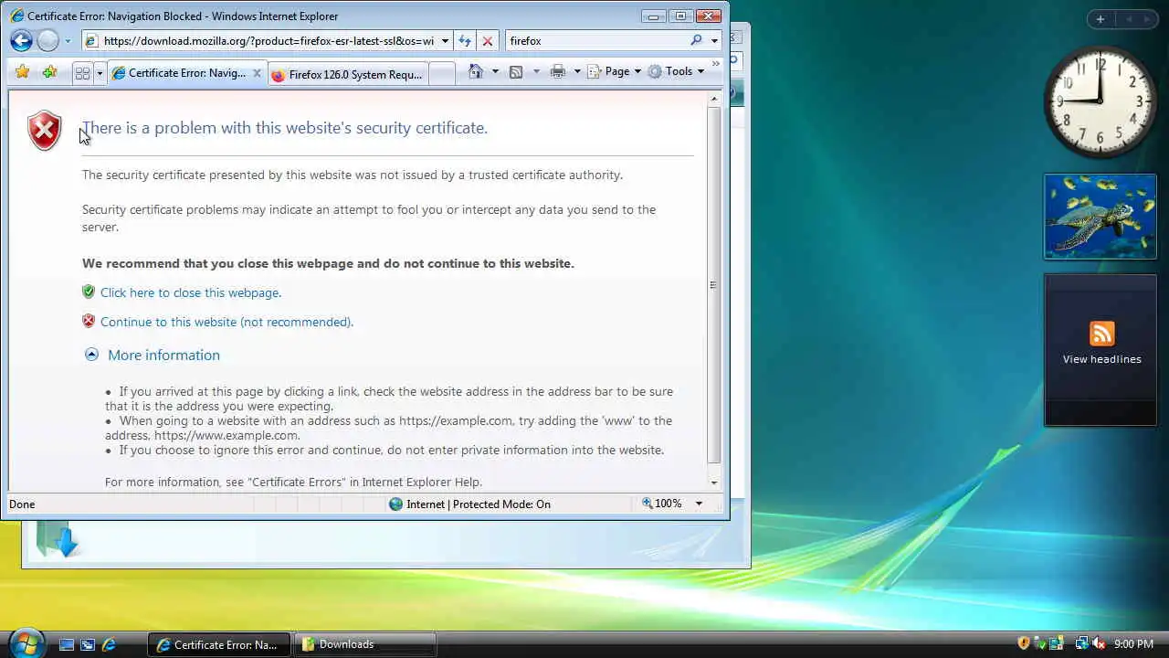Open the Tools menu
This screenshot has height=658, width=1169.
coord(676,71)
